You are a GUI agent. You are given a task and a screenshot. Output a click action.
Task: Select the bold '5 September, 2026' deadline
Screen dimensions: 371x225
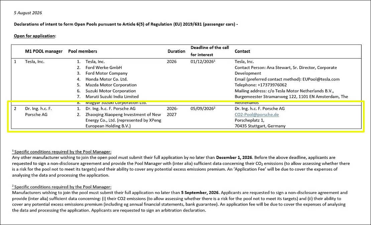coord(201,193)
